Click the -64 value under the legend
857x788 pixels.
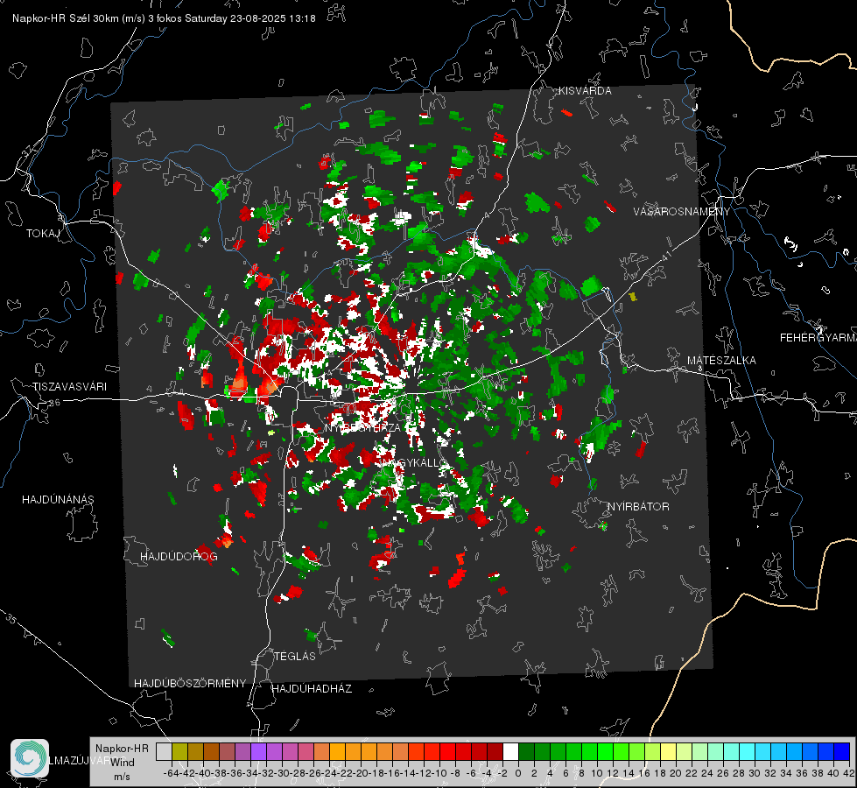[x=172, y=774]
